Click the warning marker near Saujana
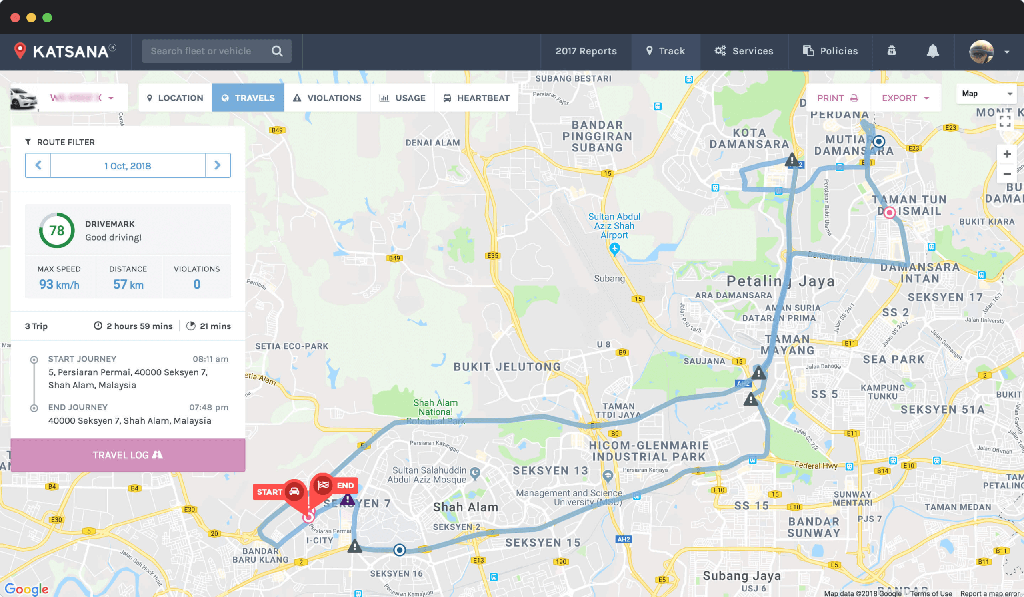Viewport: 1024px width, 597px height. (x=758, y=372)
